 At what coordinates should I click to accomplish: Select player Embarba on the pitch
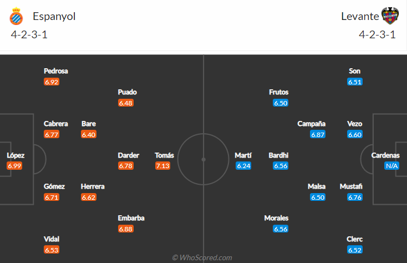(131, 218)
